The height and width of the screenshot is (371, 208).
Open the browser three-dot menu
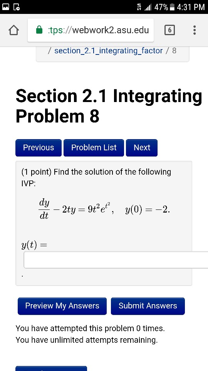point(194,30)
